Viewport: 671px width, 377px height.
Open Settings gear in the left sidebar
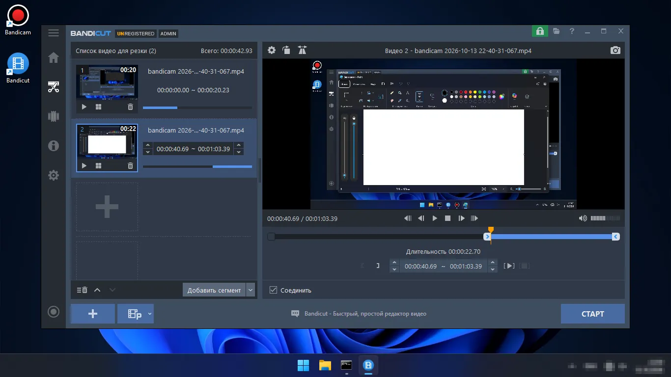(54, 175)
